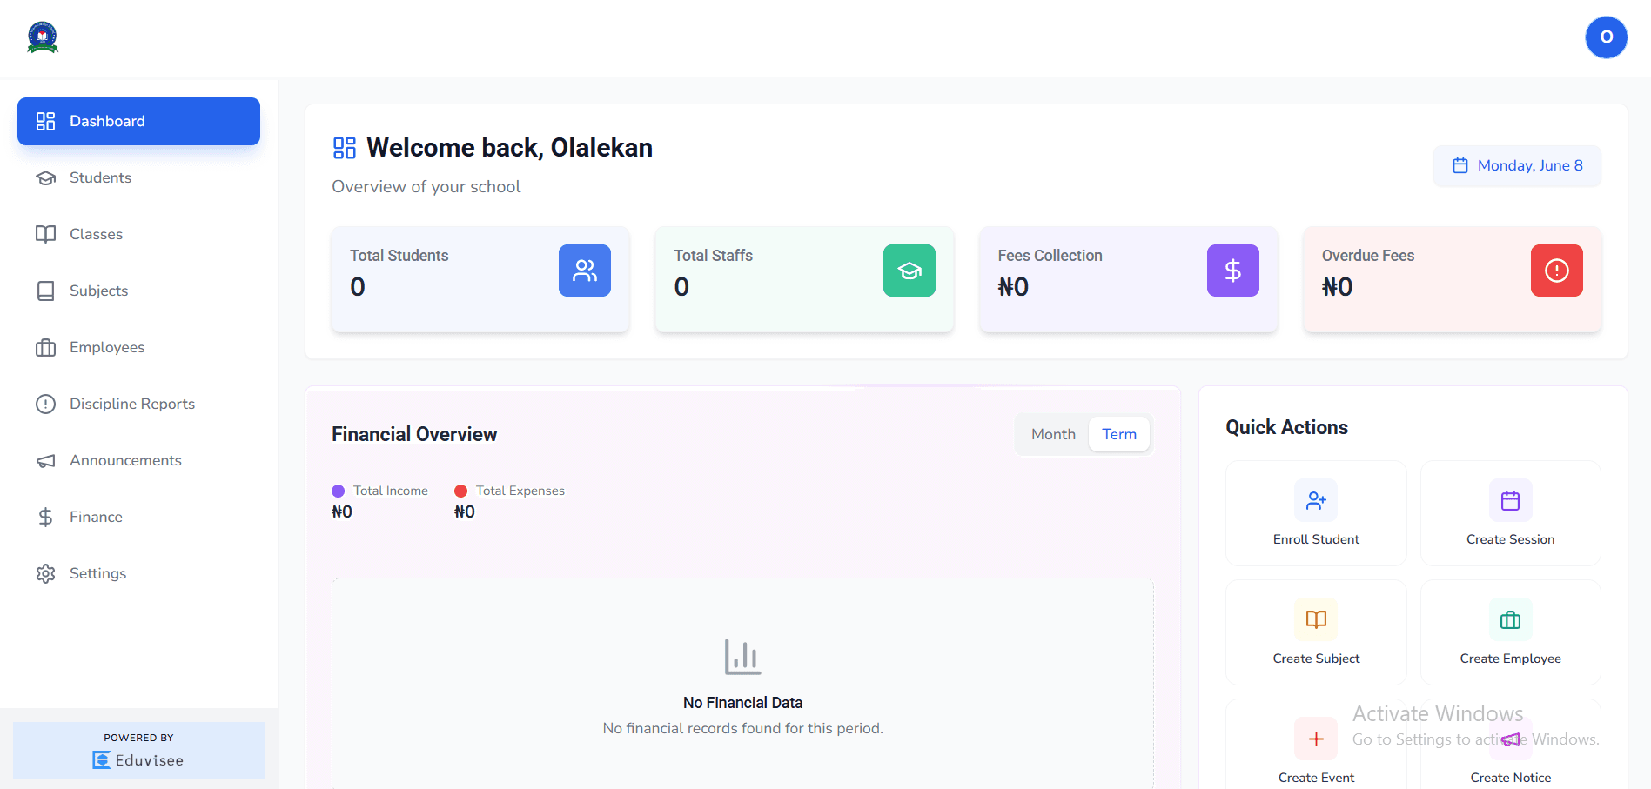1651x789 pixels.
Task: Click the red Total Expenses legend dot
Action: [460, 491]
